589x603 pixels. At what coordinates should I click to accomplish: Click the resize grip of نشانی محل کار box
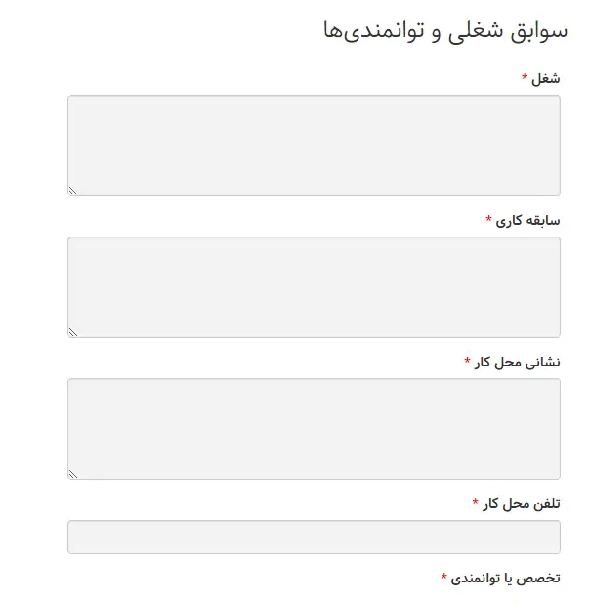(73, 474)
